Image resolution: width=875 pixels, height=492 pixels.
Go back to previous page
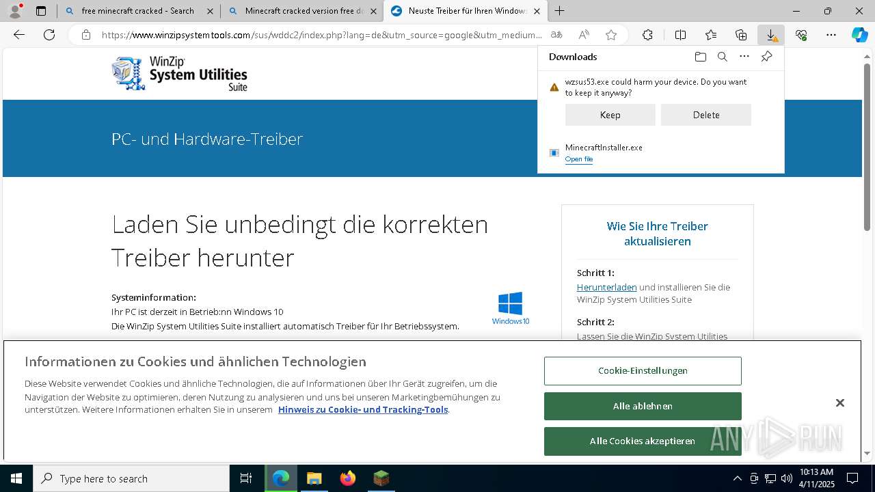click(19, 35)
